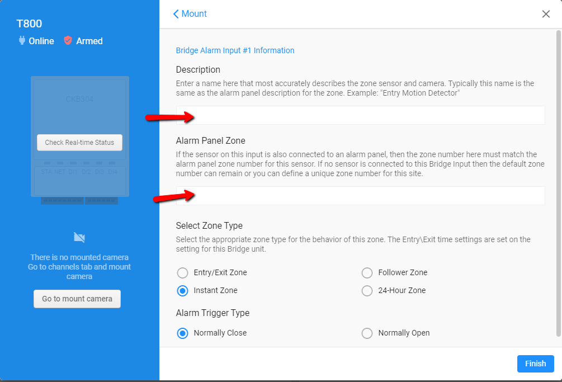Click the red shield icon beside Armed
Image resolution: width=562 pixels, height=382 pixels.
coord(68,40)
